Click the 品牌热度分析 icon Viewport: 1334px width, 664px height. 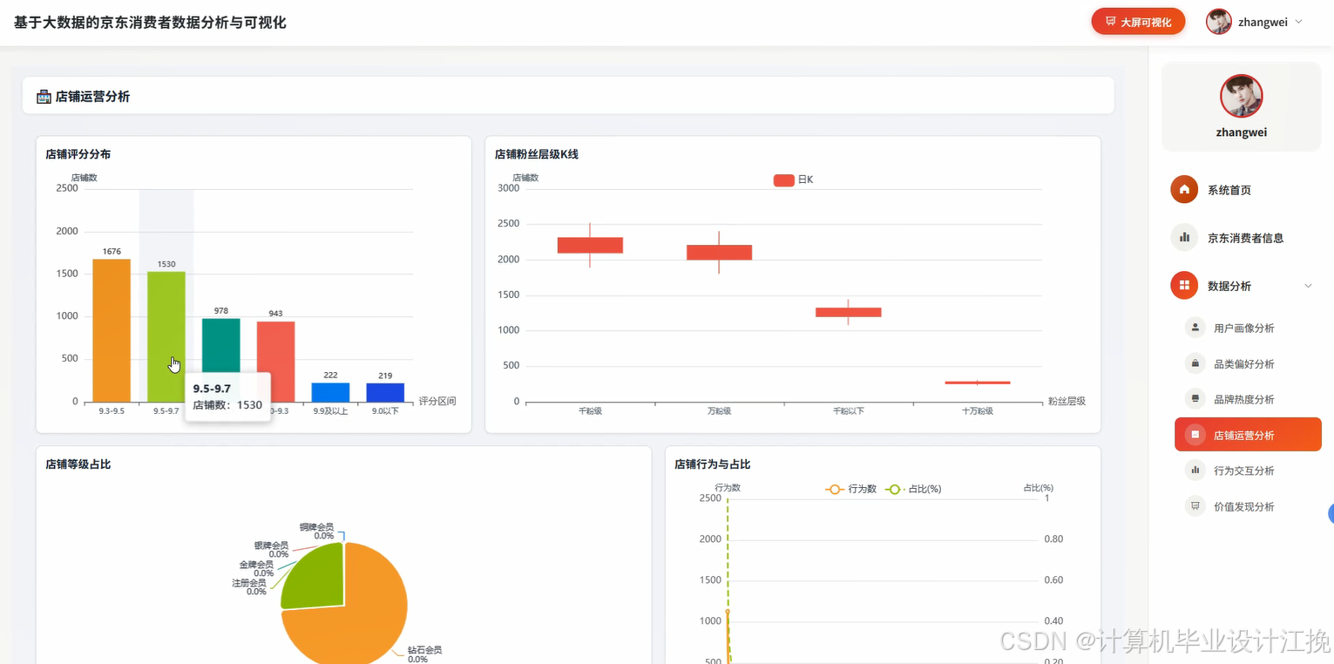[1195, 399]
